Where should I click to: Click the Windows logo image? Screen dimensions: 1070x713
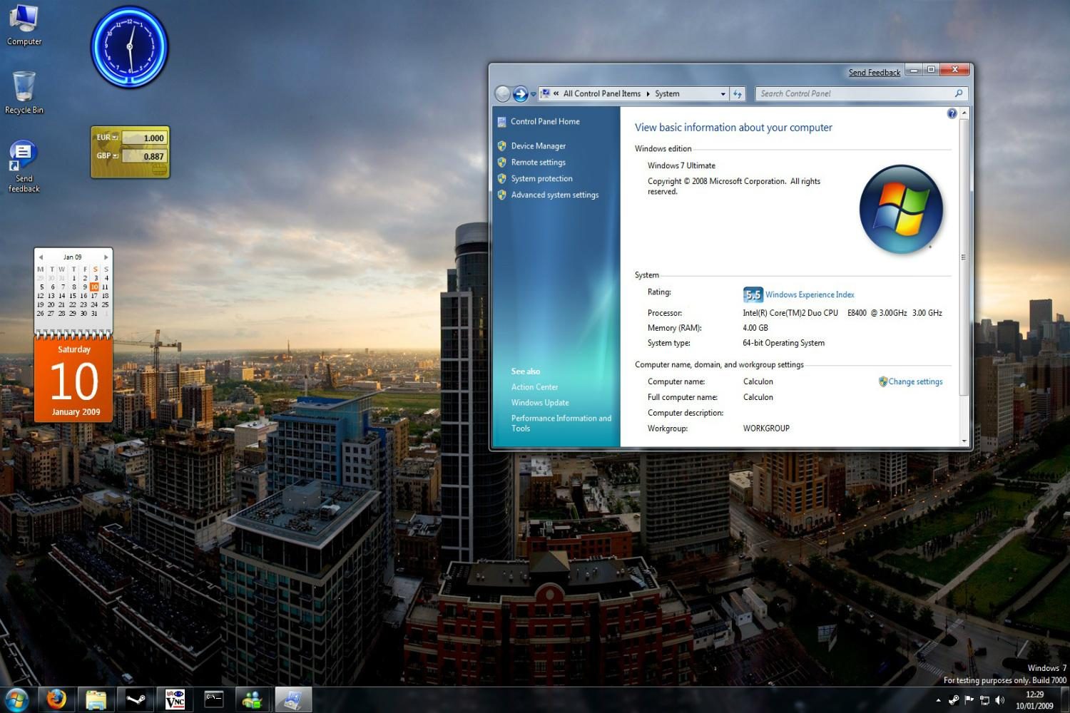coord(901,209)
